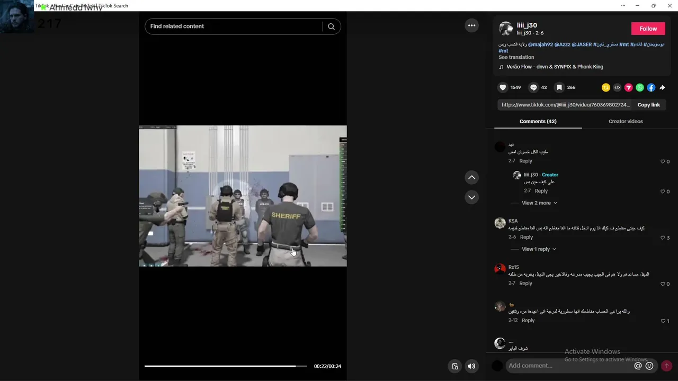Save video with bookmark icon
The height and width of the screenshot is (381, 678).
[559, 87]
